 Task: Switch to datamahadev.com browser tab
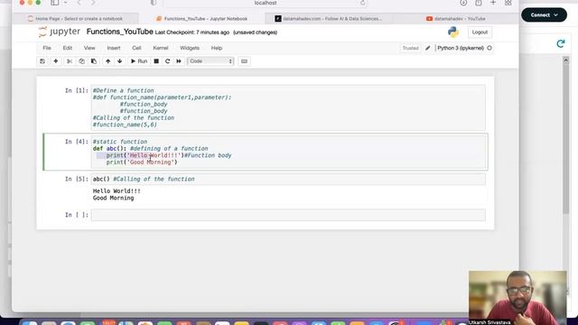tap(328, 18)
